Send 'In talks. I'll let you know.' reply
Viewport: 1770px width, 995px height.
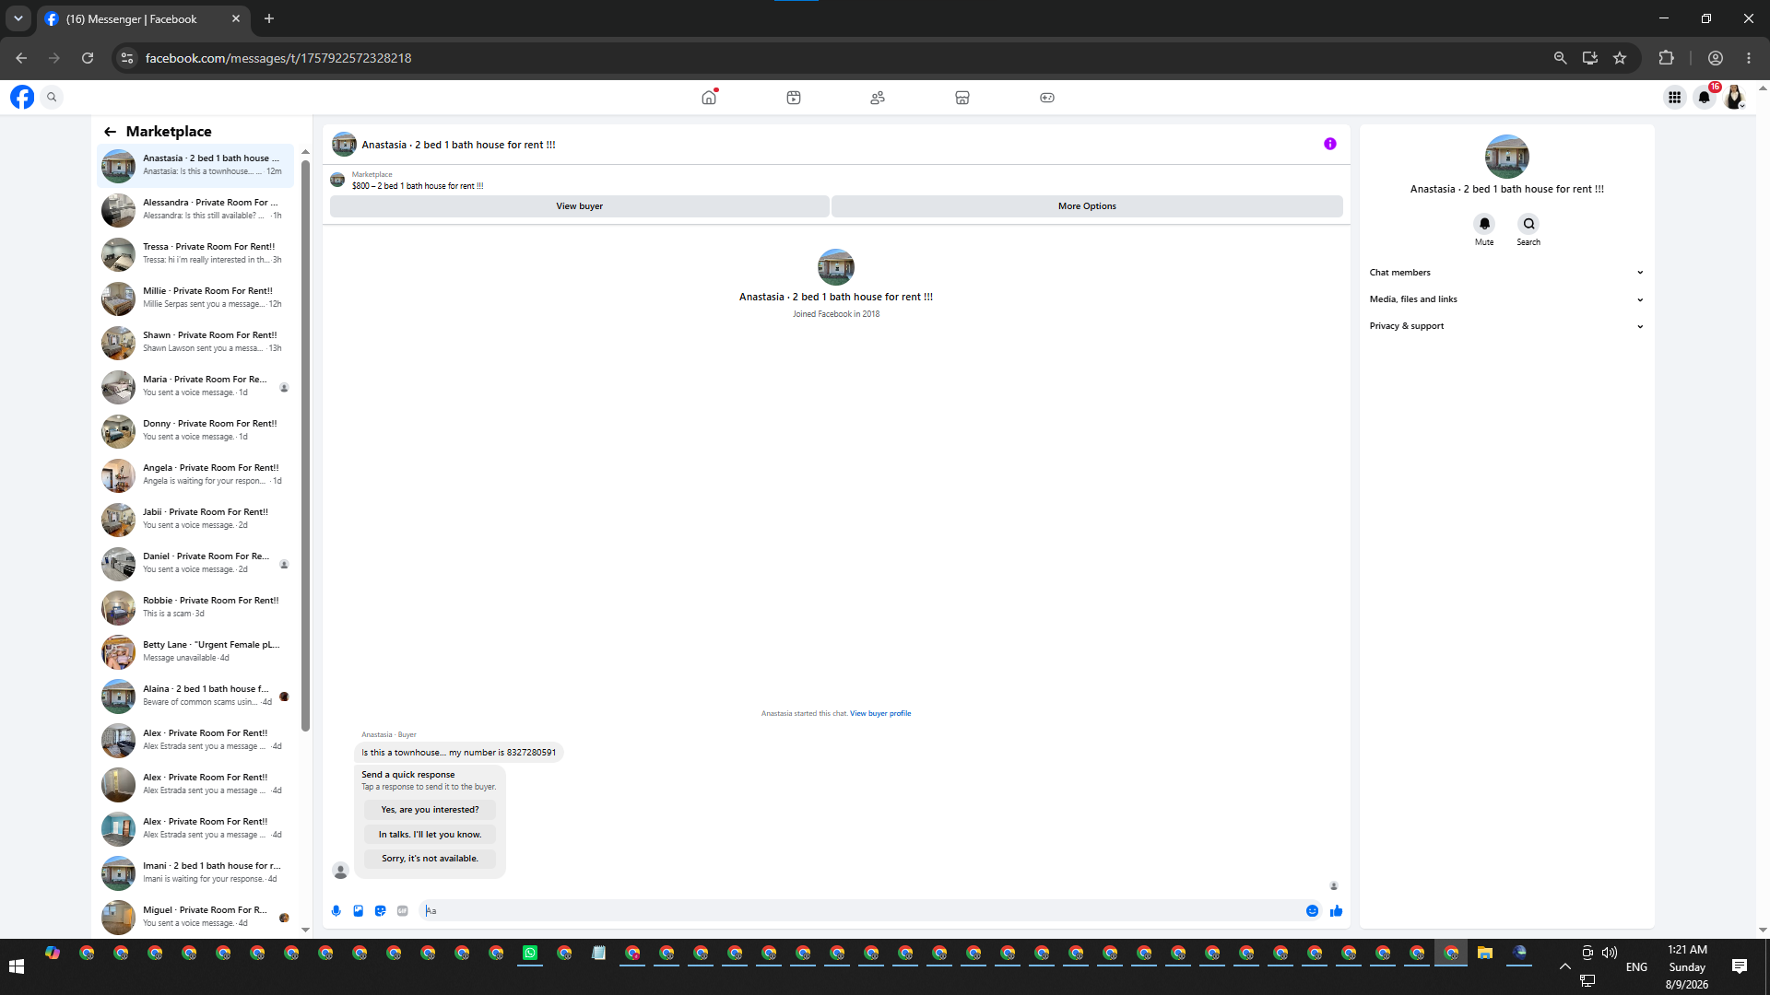[430, 835]
